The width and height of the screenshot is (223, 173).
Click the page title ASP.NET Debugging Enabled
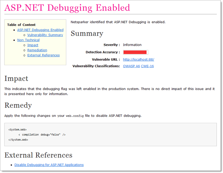pos(67,8)
